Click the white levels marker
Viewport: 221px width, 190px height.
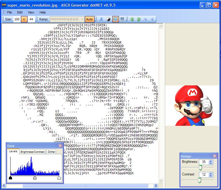click(59, 178)
